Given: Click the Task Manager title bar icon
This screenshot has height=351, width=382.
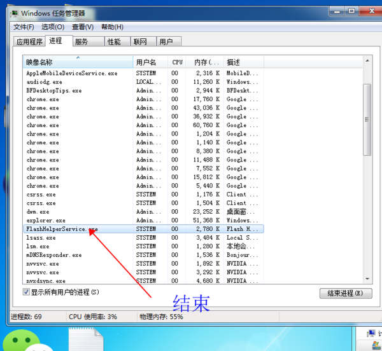Looking at the screenshot, I should pyautogui.click(x=15, y=13).
